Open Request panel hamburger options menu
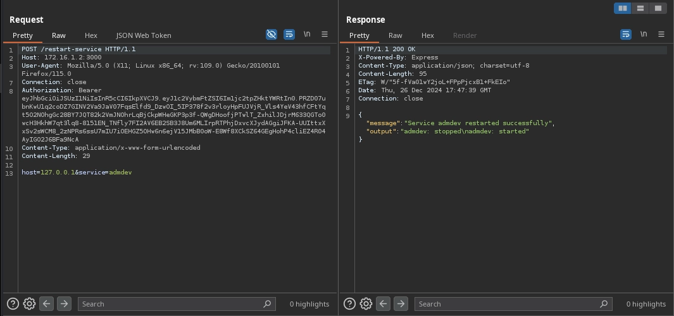 (x=325, y=34)
